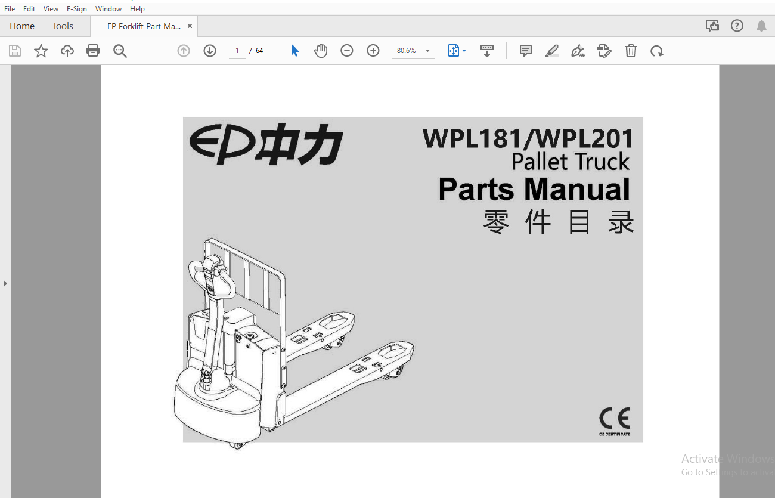
Task: Activate the Selection arrow tool
Action: tap(294, 51)
